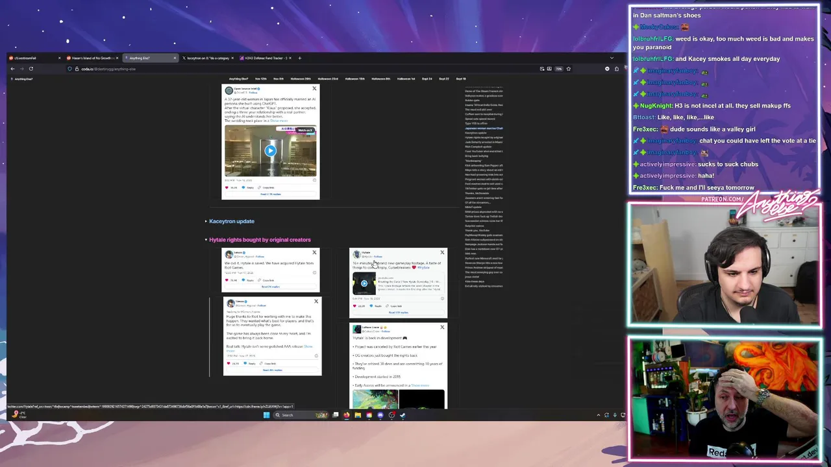Open the Sept 24 page tab
The height and width of the screenshot is (467, 831).
pos(427,78)
